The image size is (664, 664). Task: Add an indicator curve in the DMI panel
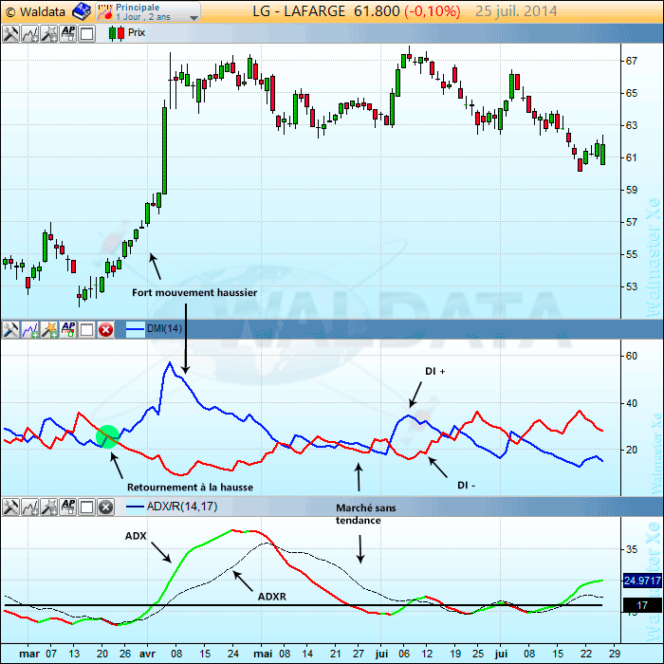[30, 329]
